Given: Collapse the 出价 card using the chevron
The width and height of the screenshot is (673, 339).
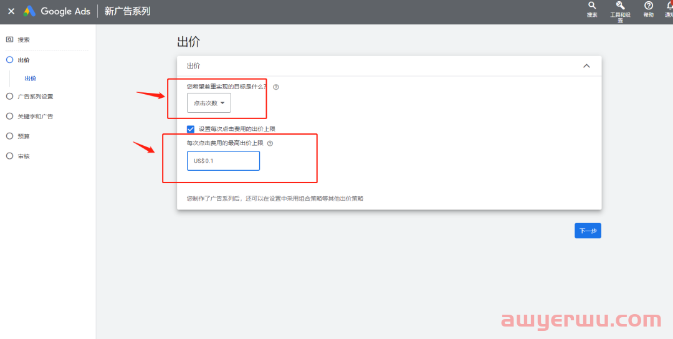Looking at the screenshot, I should [586, 65].
